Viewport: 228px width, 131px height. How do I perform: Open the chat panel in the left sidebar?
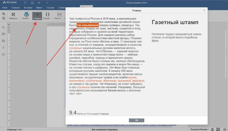pos(4,40)
